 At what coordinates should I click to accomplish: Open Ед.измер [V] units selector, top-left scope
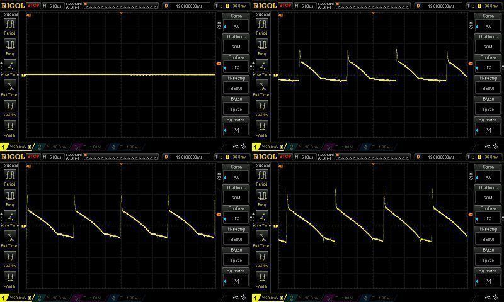(236, 126)
